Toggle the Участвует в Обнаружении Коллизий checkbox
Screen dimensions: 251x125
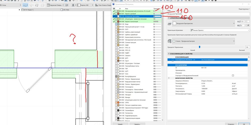click(x=233, y=75)
